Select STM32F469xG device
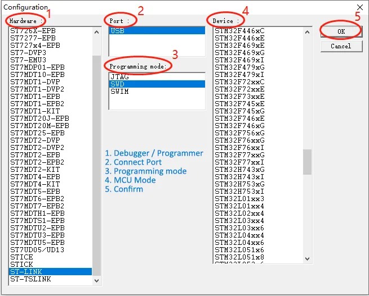Screen dimensions: 369x296 click(258, 53)
